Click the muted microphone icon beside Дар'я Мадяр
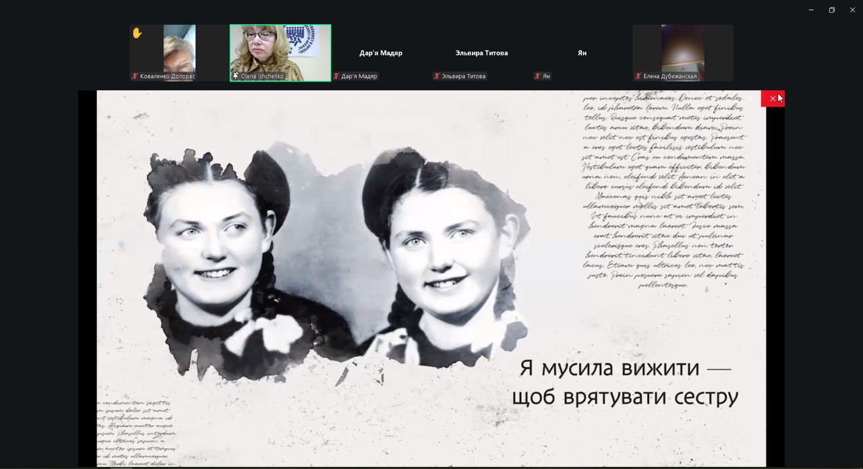The width and height of the screenshot is (863, 469). pos(336,76)
